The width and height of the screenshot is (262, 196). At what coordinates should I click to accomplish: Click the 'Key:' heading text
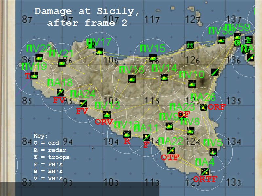40,136
